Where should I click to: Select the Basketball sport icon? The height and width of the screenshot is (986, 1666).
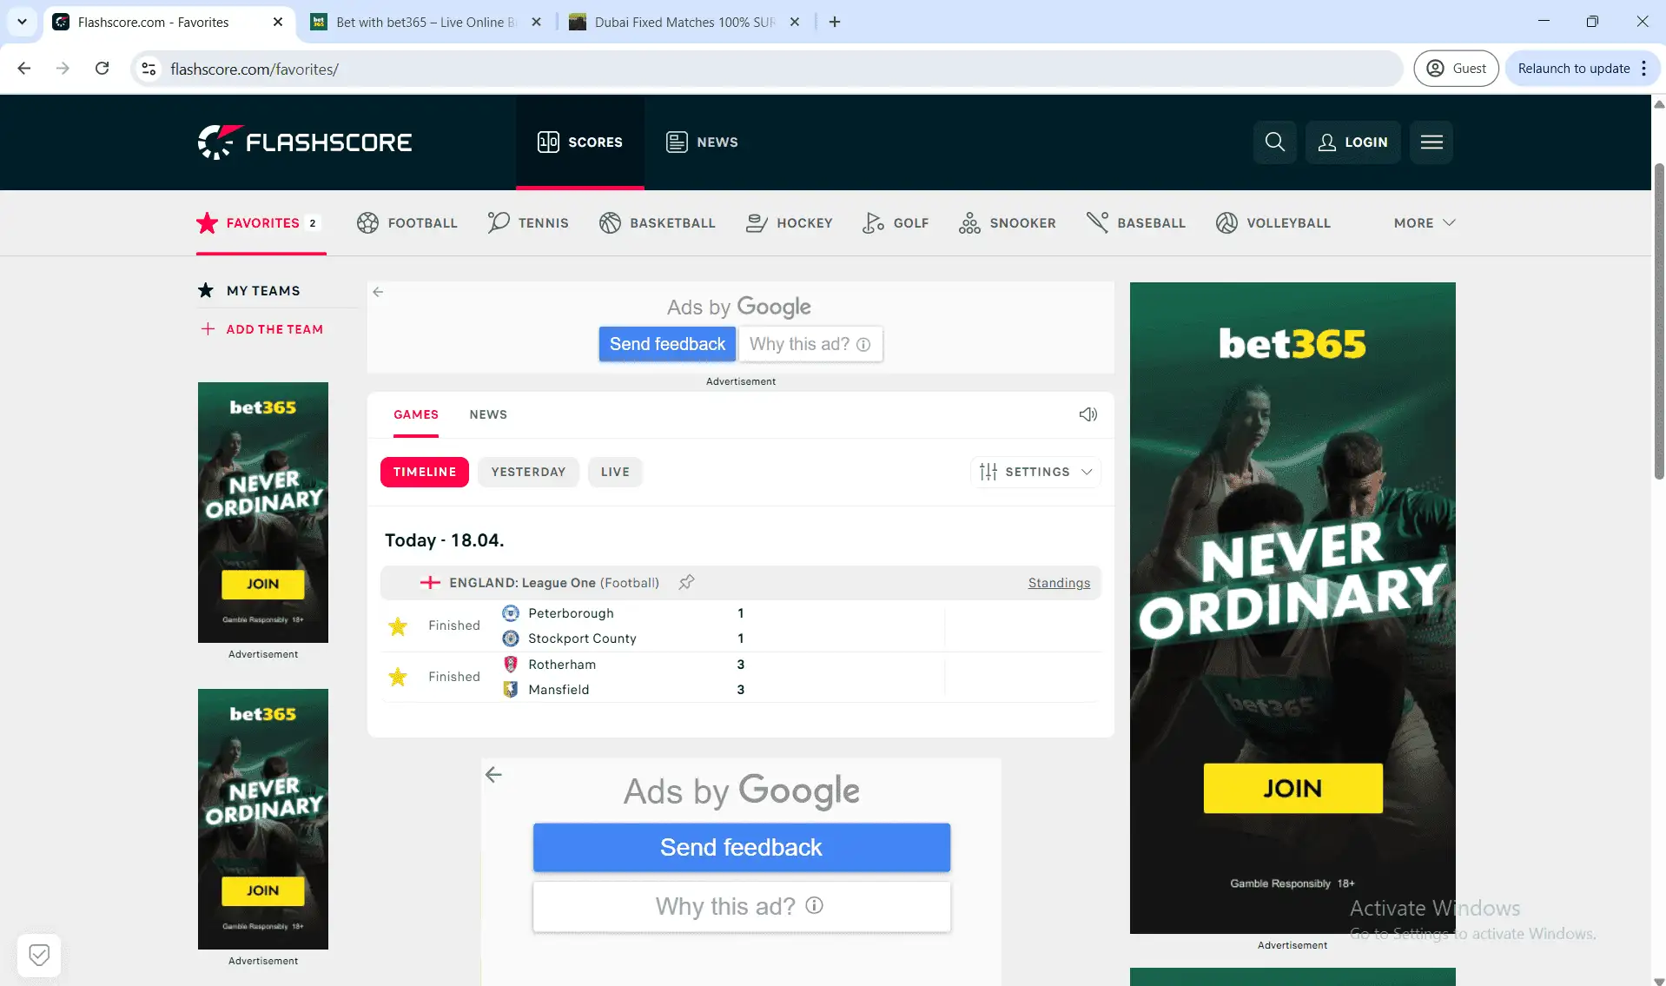click(x=609, y=222)
